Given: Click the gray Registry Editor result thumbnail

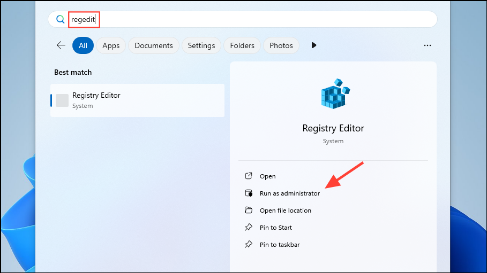Looking at the screenshot, I should pos(62,100).
